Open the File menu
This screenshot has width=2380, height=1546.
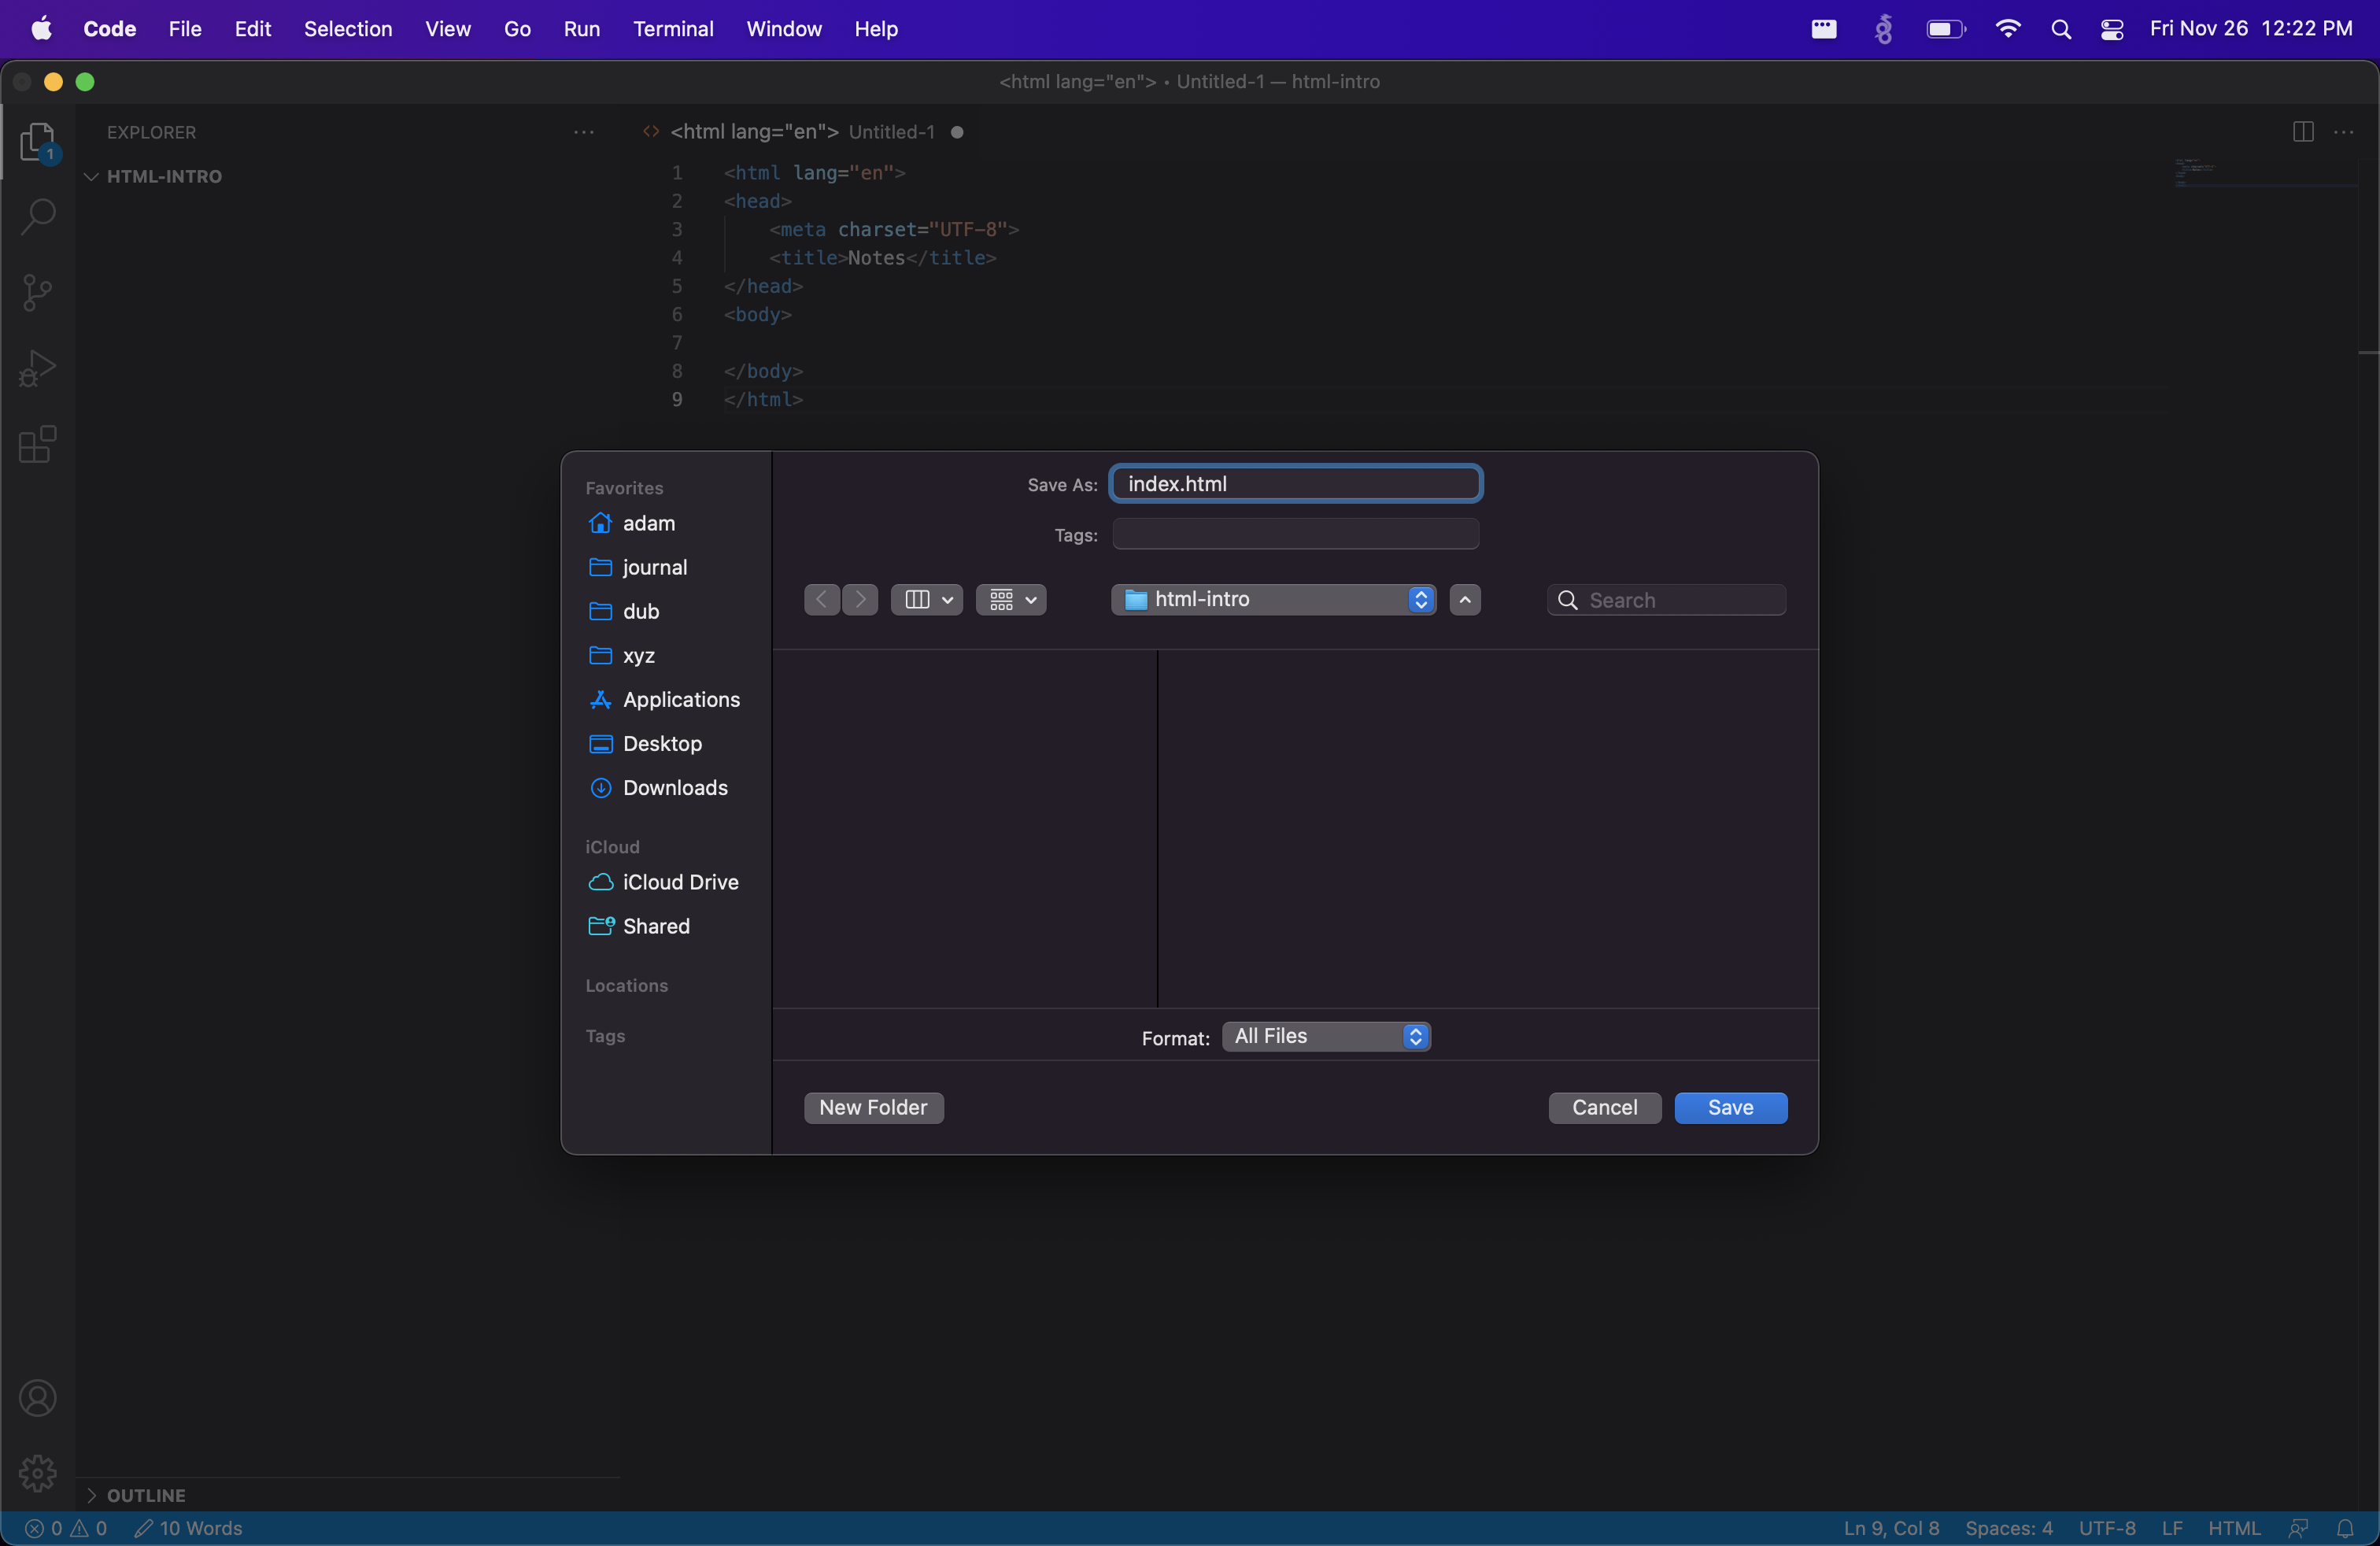[x=185, y=29]
